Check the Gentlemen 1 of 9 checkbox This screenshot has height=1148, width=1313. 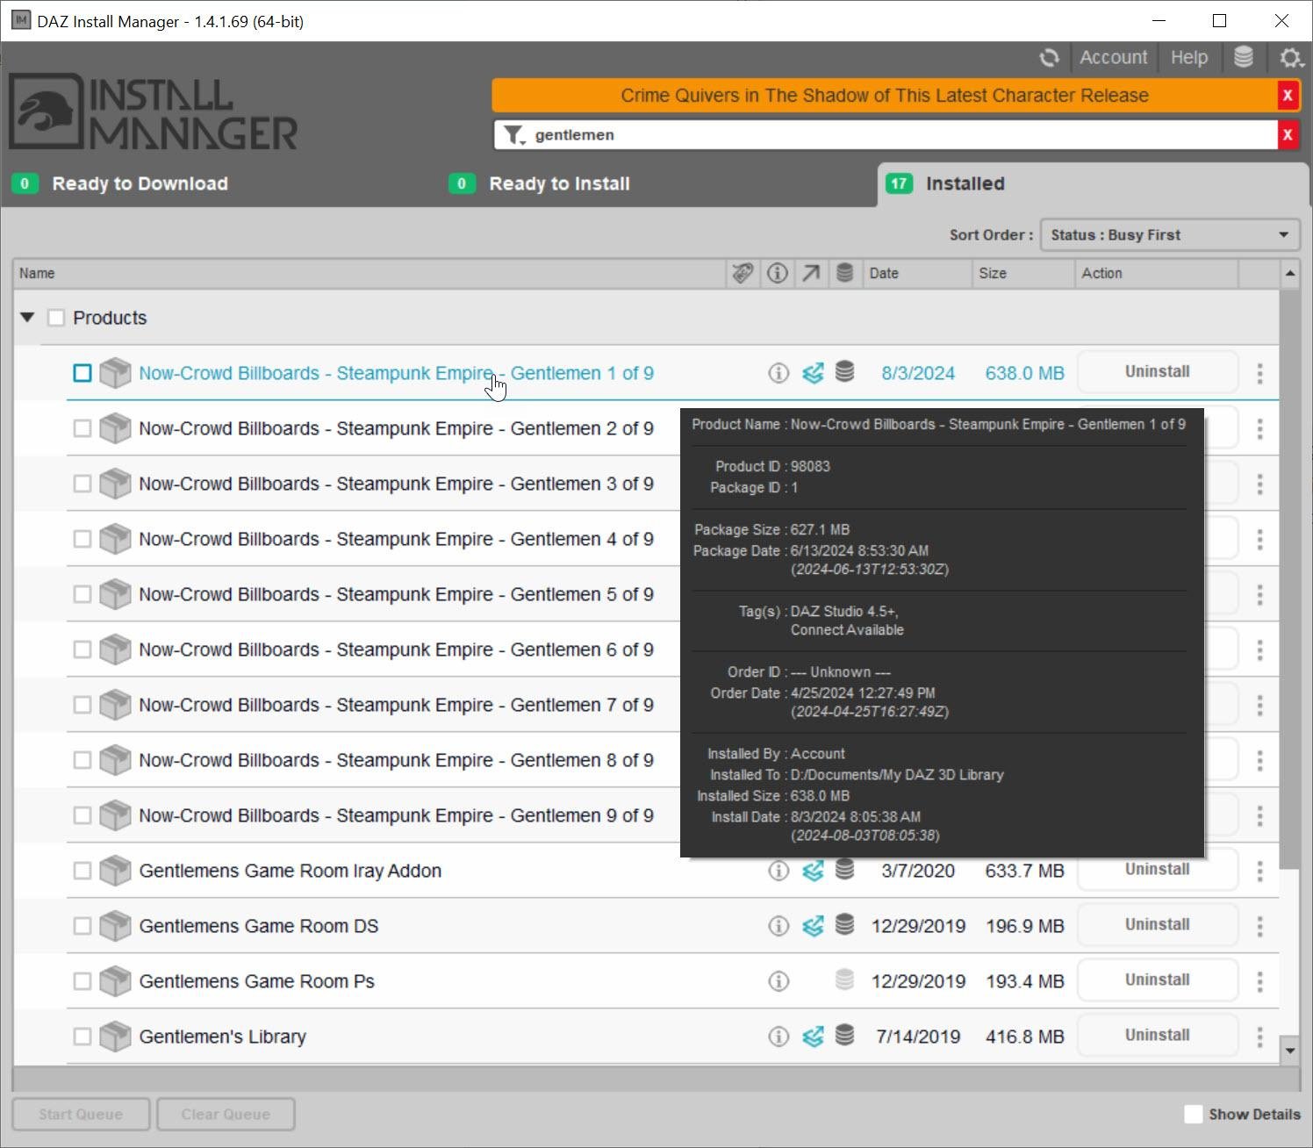coord(83,373)
